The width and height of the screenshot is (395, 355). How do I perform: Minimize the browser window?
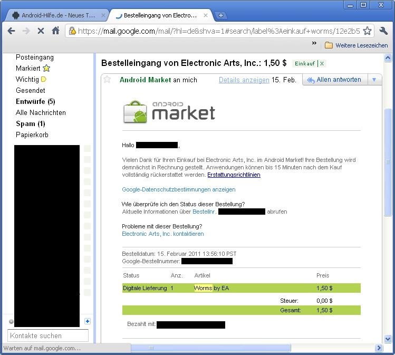(x=350, y=5)
